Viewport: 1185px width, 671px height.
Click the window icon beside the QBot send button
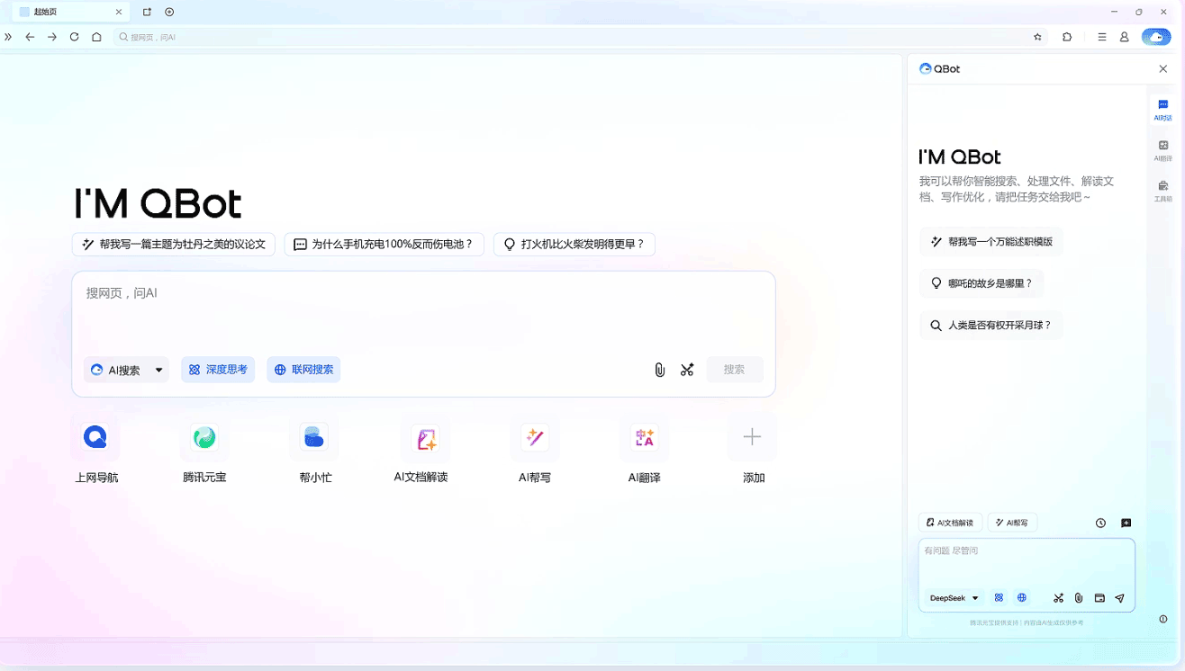coord(1099,598)
